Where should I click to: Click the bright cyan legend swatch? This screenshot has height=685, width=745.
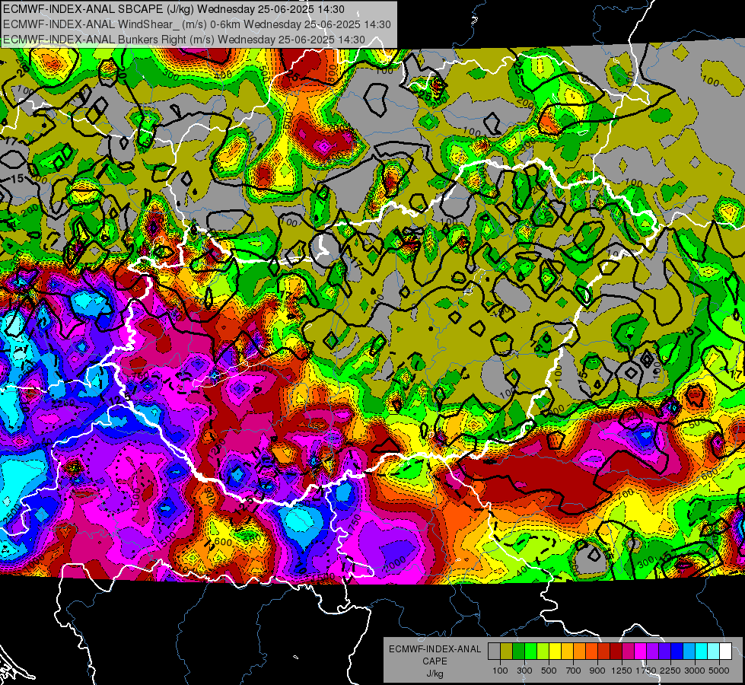click(x=701, y=652)
